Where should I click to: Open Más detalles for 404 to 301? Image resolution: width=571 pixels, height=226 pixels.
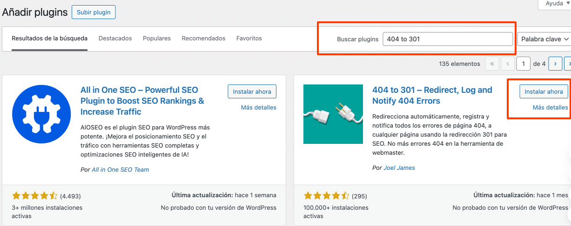click(x=550, y=107)
